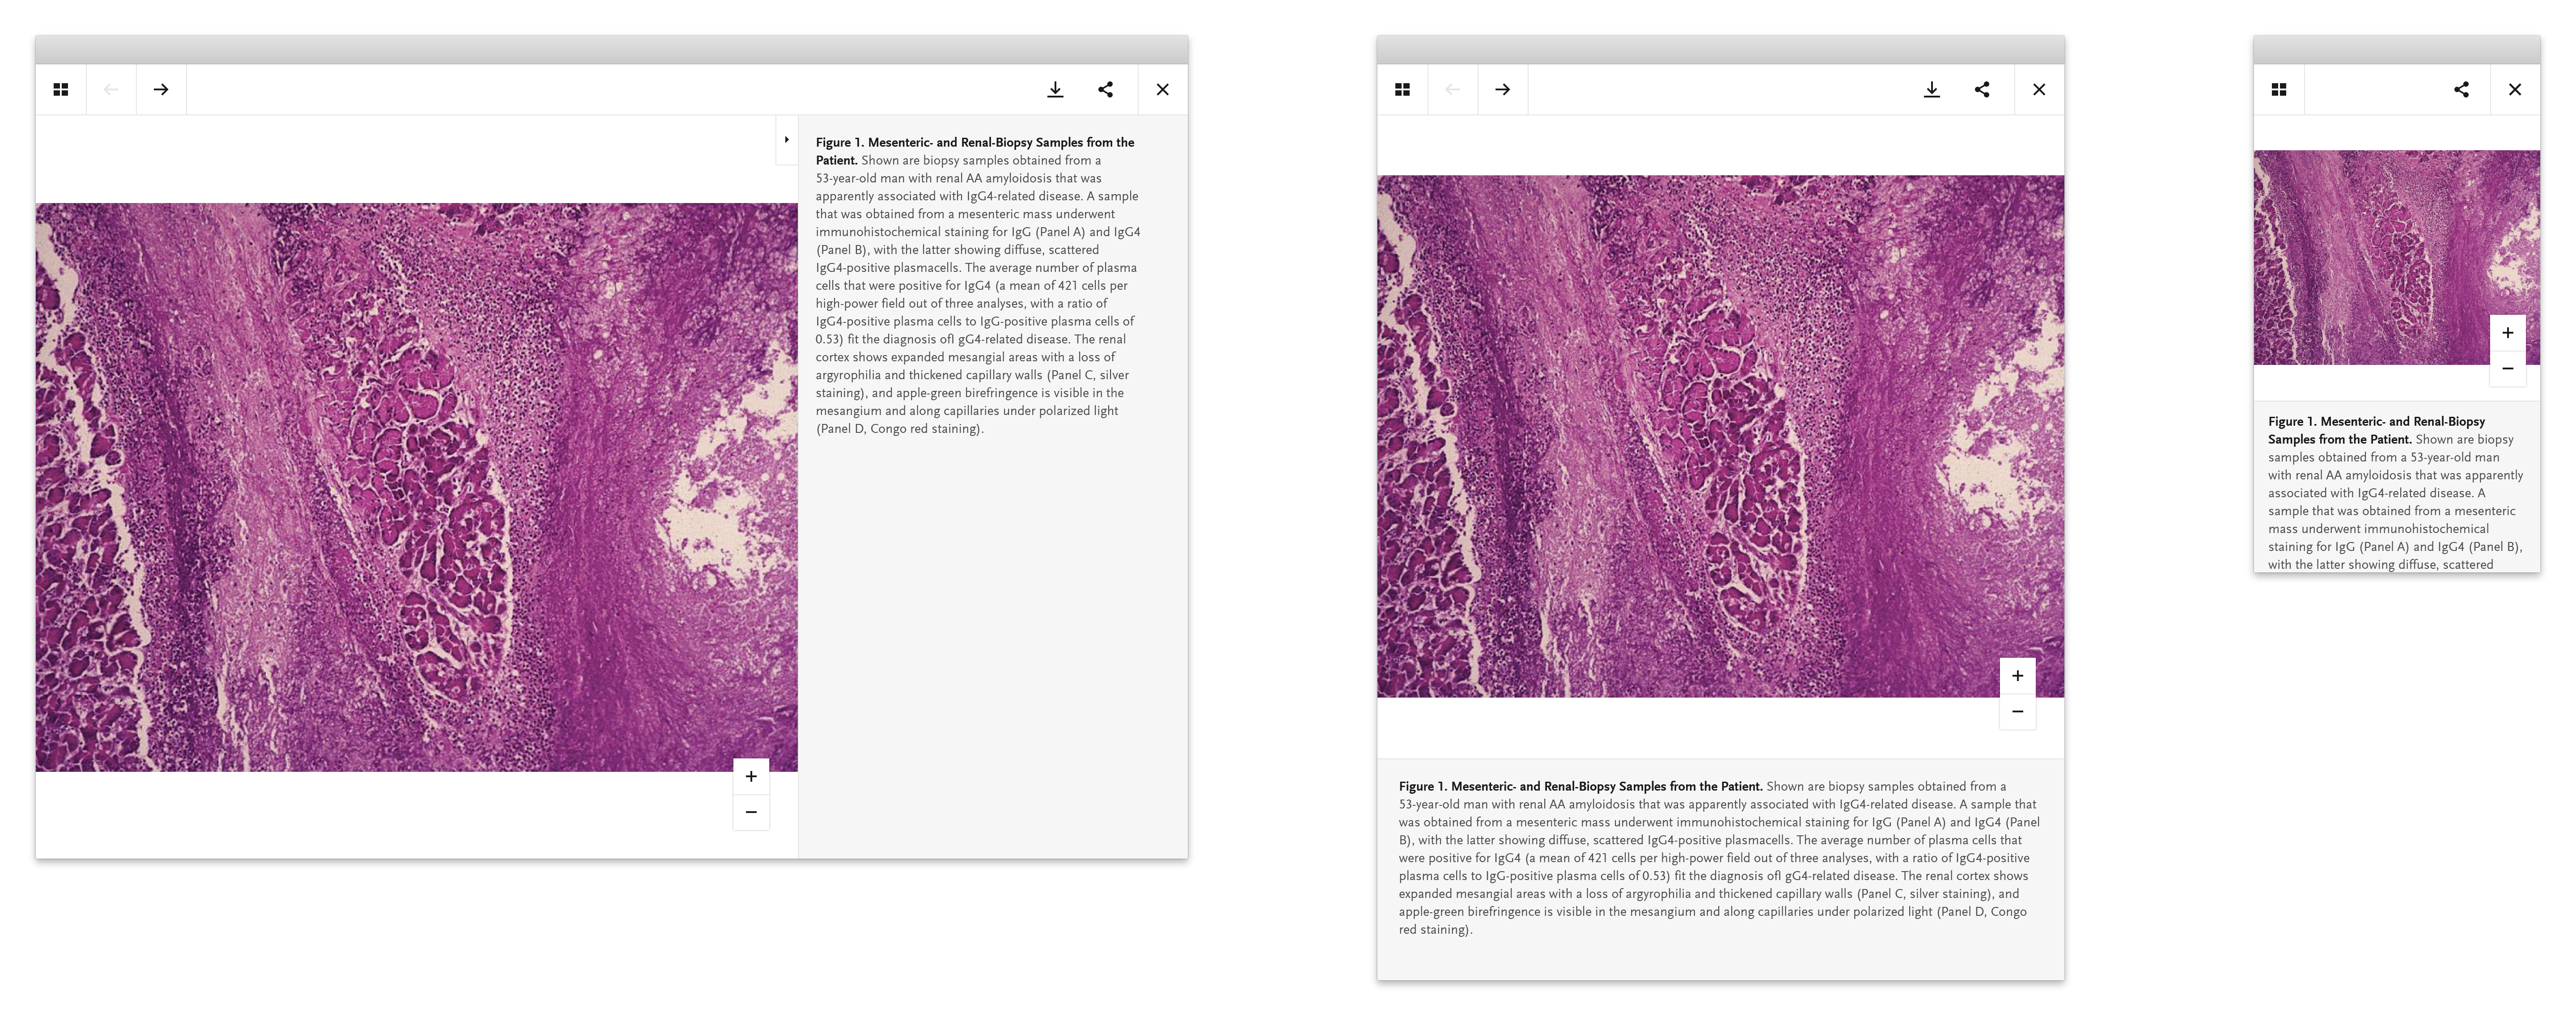Share the figure from the middle viewer

1982,90
